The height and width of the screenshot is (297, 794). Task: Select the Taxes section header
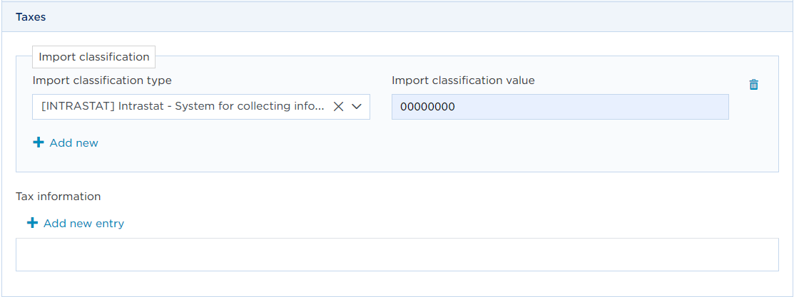397,16
